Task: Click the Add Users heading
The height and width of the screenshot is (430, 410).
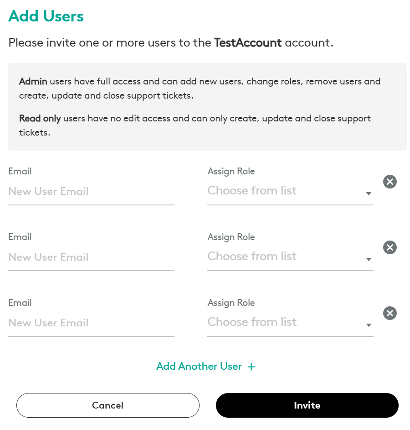Action: pyautogui.click(x=46, y=16)
